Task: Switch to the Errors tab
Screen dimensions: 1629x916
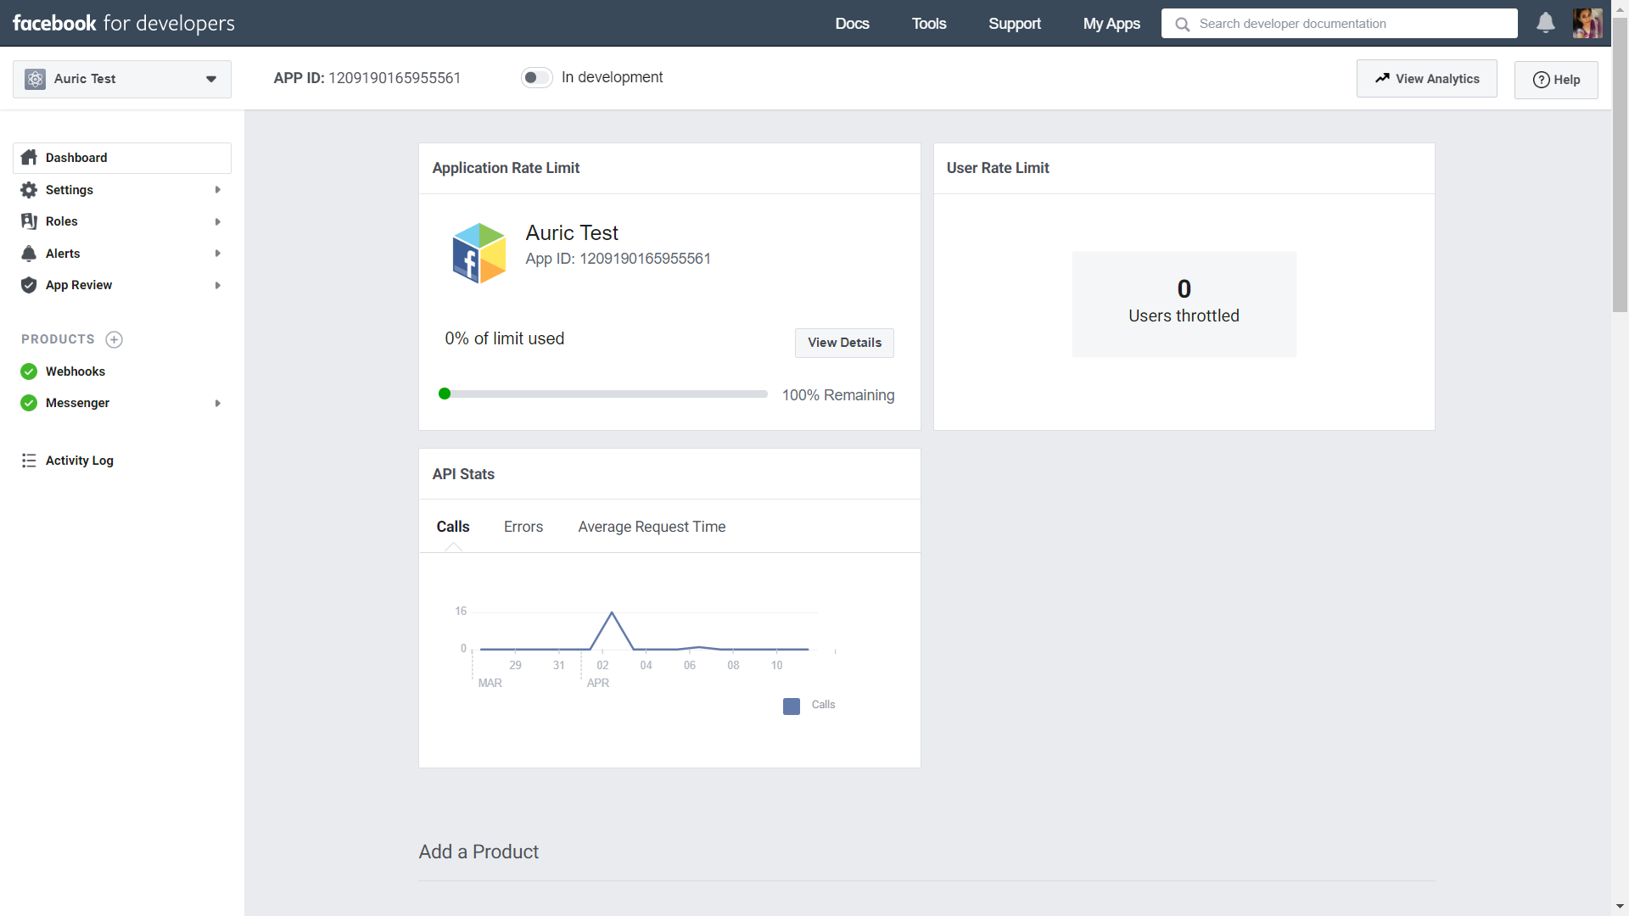Action: tap(523, 527)
